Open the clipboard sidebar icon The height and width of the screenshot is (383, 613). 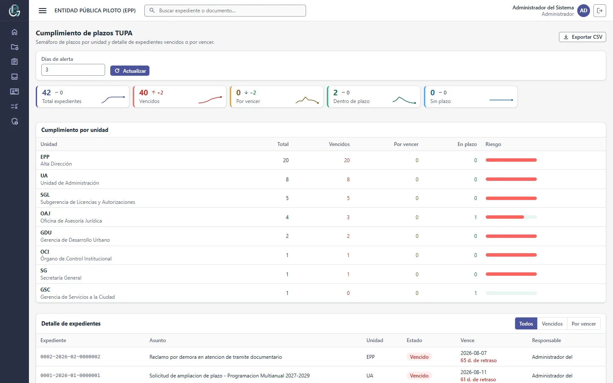(14, 62)
